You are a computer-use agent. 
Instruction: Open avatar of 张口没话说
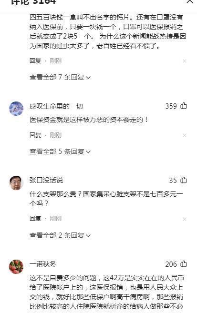tap(16, 182)
